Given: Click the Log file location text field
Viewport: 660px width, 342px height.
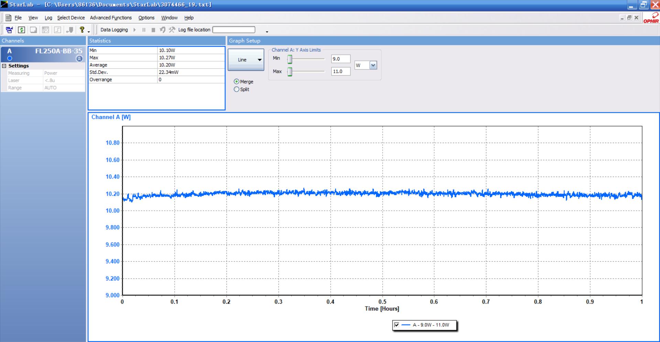Looking at the screenshot, I should pyautogui.click(x=234, y=30).
